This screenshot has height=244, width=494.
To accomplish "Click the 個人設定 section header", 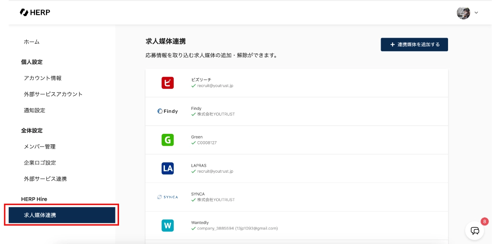I will (x=32, y=62).
